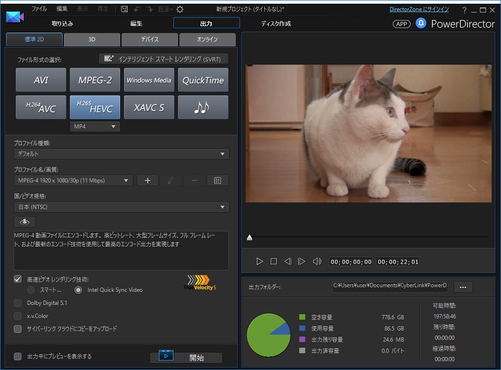Click the play button in preview controls
The height and width of the screenshot is (370, 501).
pyautogui.click(x=260, y=261)
